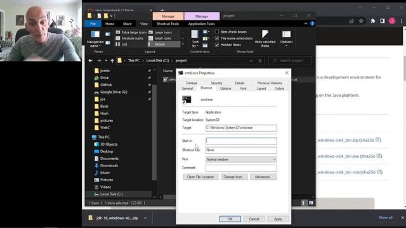406x228 pixels.
Task: Click Open File Location button
Action: [x=200, y=177]
